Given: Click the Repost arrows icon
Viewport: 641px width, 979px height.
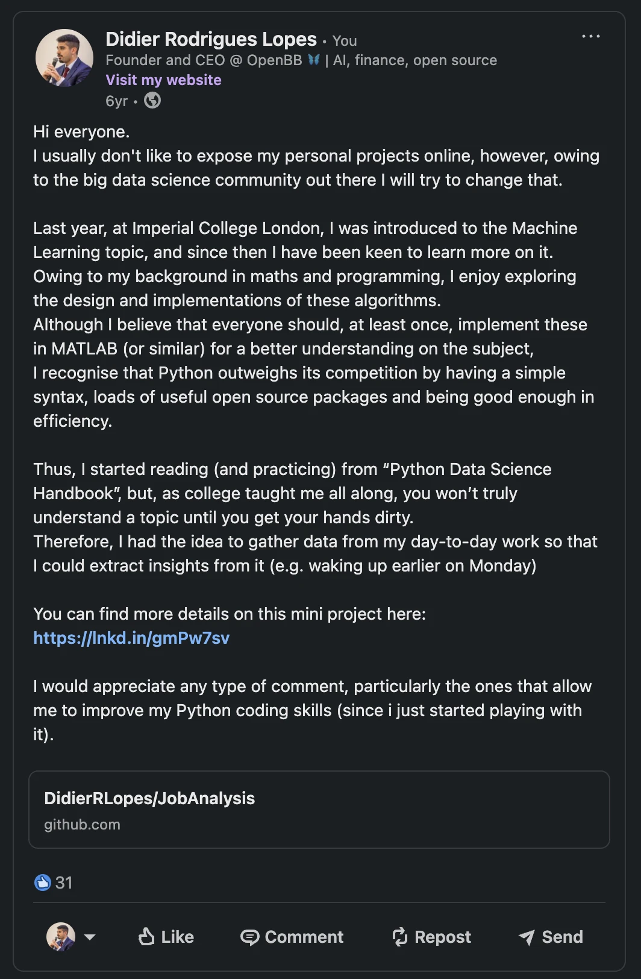Looking at the screenshot, I should click(x=400, y=937).
